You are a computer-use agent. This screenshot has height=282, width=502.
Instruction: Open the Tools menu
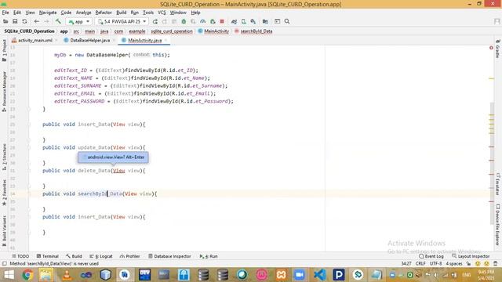(148, 13)
